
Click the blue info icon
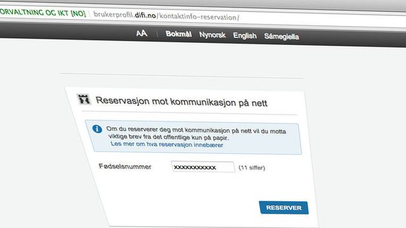click(x=97, y=129)
